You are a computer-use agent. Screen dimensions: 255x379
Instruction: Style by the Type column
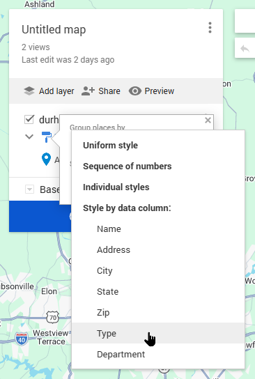(158, 333)
